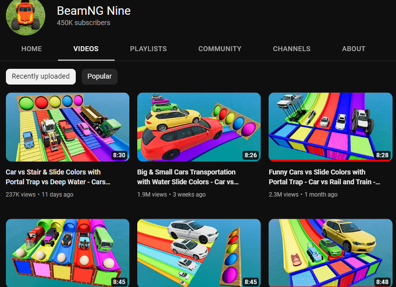Click '1.9M views • 3 weeks ago' text
Image resolution: width=396 pixels, height=287 pixels.
pyautogui.click(x=171, y=195)
